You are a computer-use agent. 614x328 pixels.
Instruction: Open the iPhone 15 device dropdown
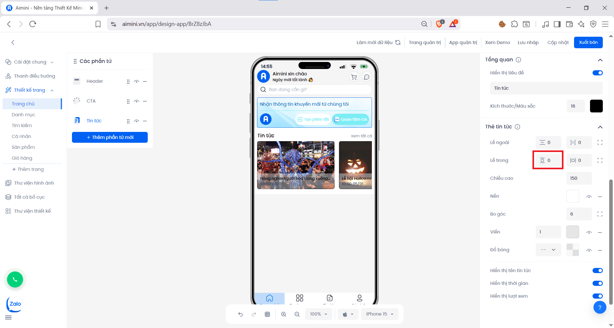click(380, 314)
